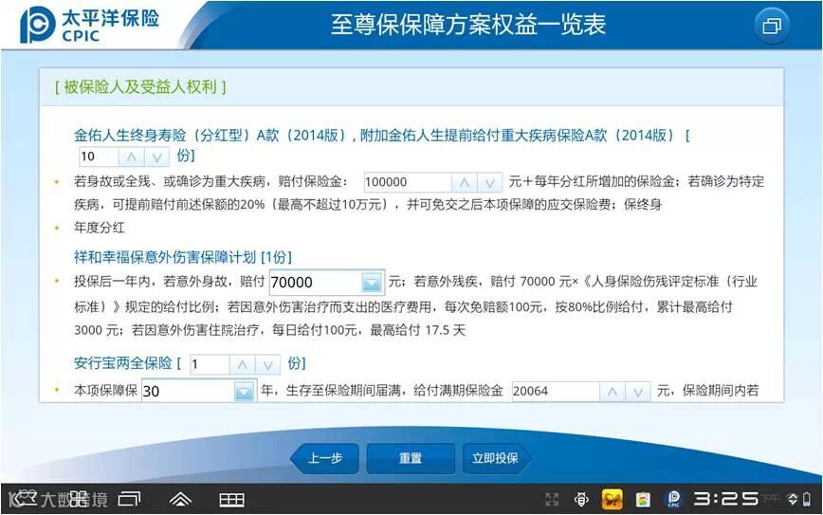Viewport: 823px width, 515px height.
Task: Open the 本项保障保 30 年 dropdown
Action: click(244, 391)
